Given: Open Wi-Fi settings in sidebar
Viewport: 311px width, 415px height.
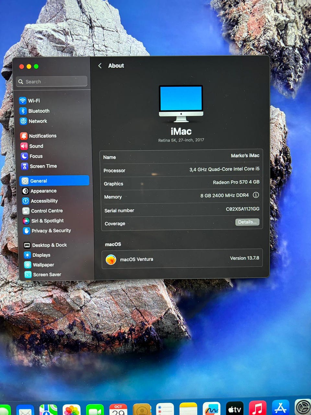Looking at the screenshot, I should (x=29, y=101).
